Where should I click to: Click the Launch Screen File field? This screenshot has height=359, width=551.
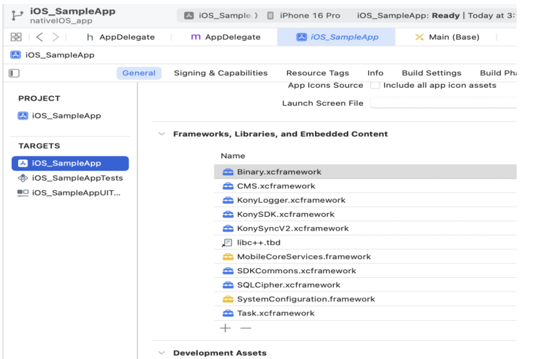443,103
